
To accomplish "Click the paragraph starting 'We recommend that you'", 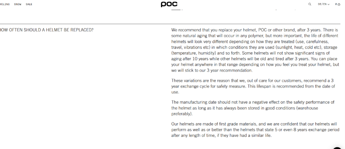I will (255, 50).
